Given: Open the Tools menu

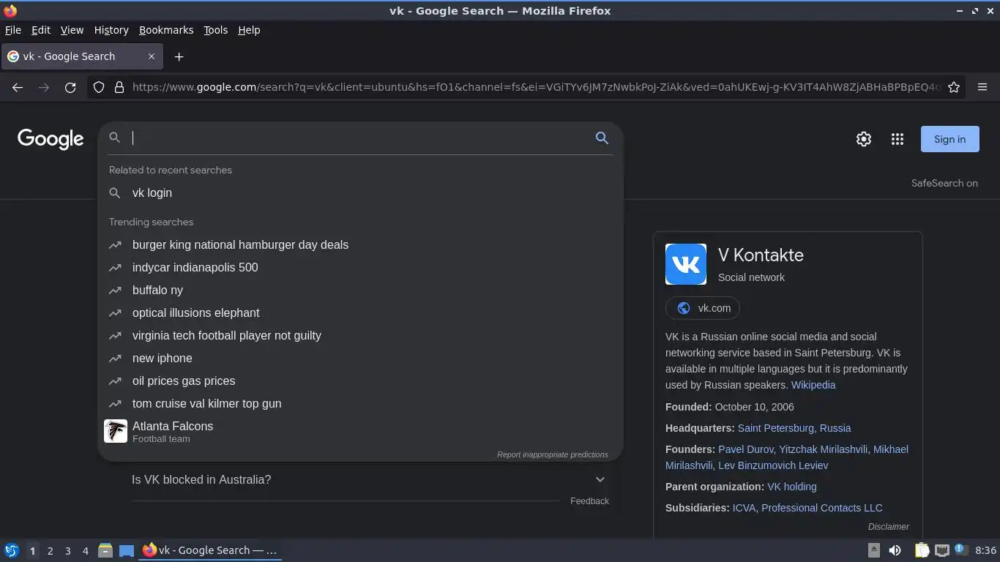Looking at the screenshot, I should 215,30.
